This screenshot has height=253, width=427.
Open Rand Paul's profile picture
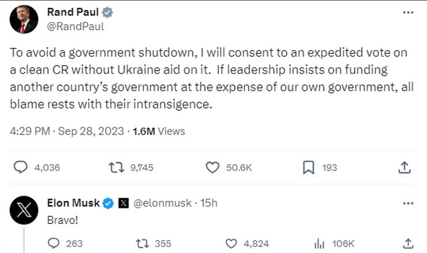pyautogui.click(x=24, y=20)
